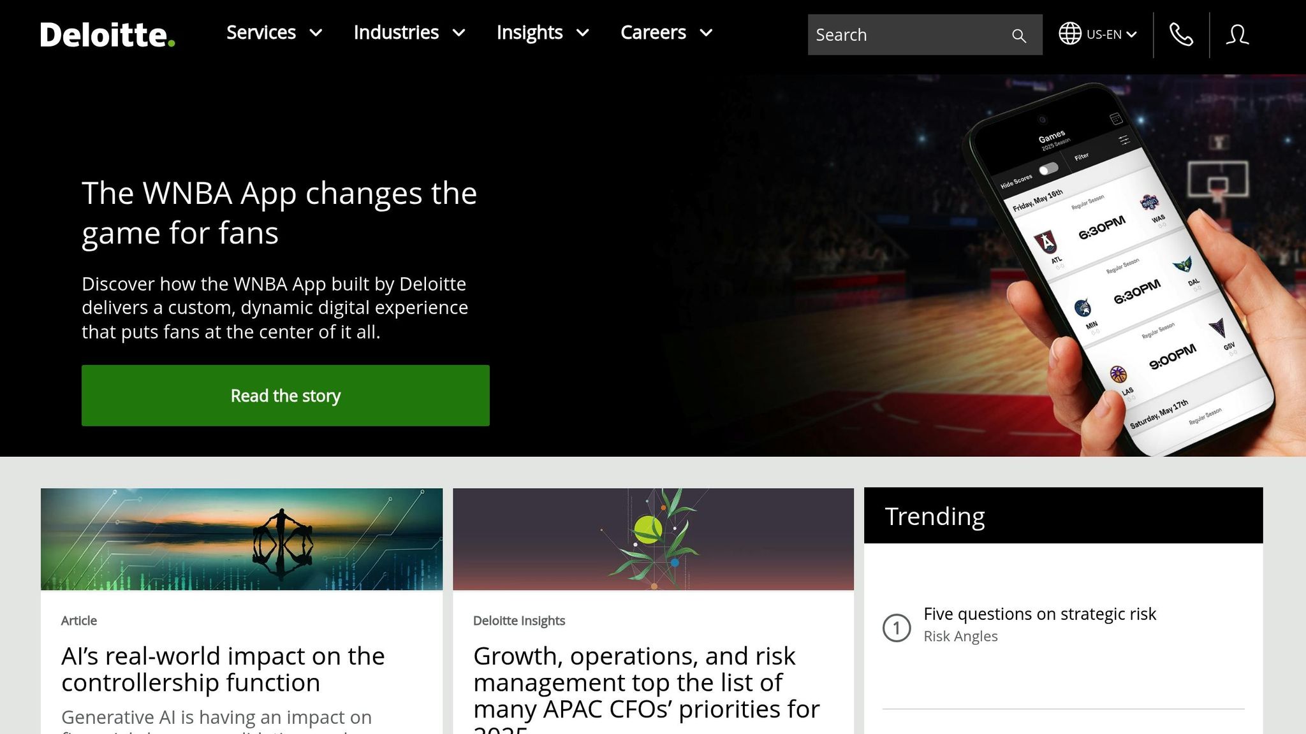Click the 'Discover how the WNBA App' description
Image resolution: width=1306 pixels, height=734 pixels.
(275, 308)
